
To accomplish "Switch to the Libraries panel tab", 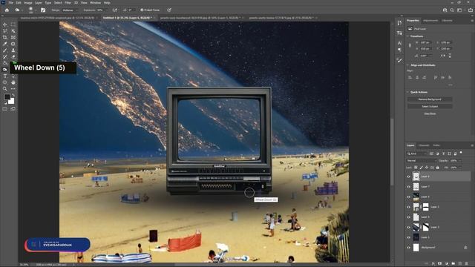I will pos(447,20).
